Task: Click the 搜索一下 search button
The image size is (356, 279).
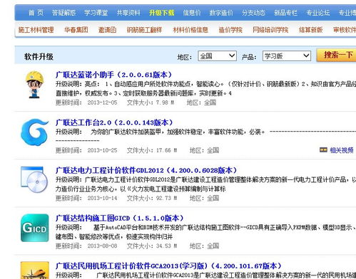Action: tap(337, 55)
